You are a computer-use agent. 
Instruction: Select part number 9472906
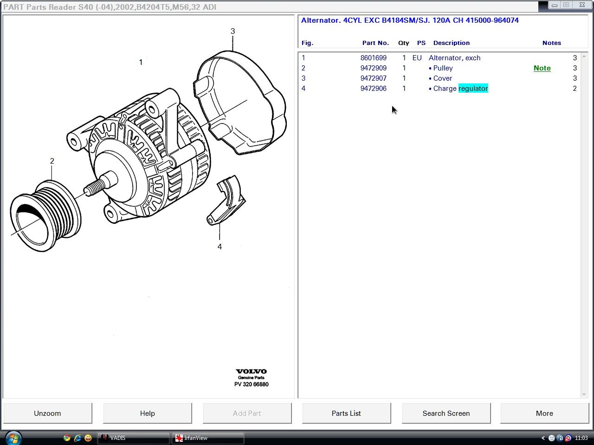click(x=373, y=89)
